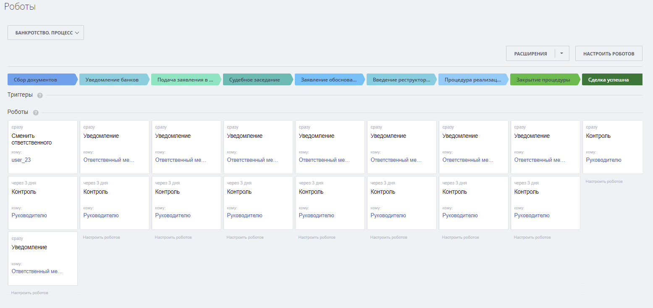Select the Закрытие процедуры stage
653x308 pixels.
pyautogui.click(x=543, y=79)
